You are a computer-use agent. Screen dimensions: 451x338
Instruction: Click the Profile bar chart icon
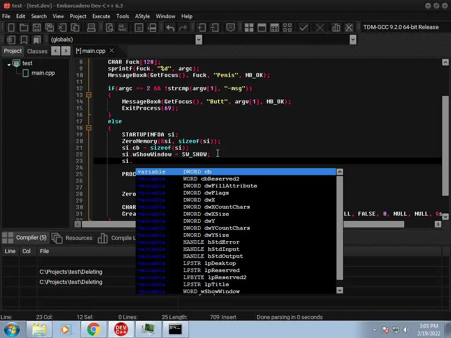[336, 27]
